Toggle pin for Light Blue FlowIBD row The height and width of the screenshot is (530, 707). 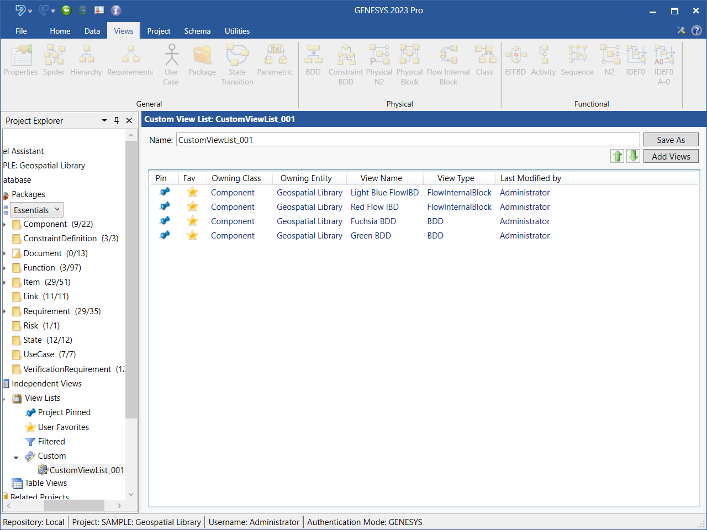coord(165,192)
